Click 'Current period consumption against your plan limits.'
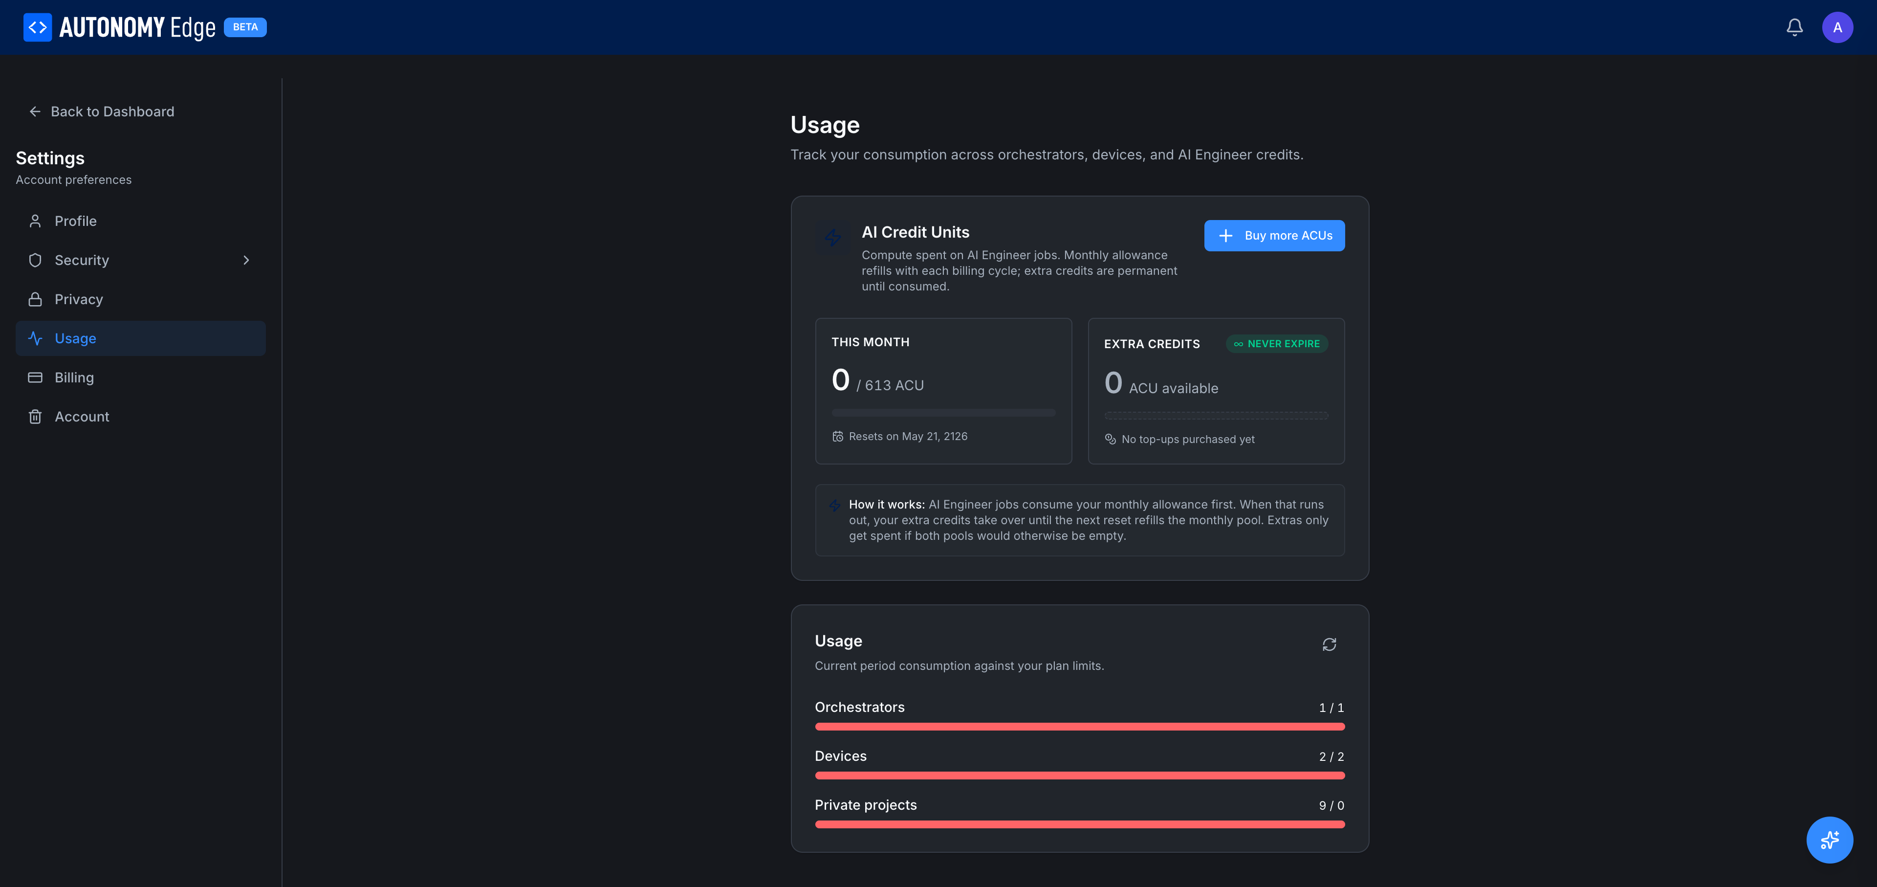Screen dimensions: 1877x887 959,666
